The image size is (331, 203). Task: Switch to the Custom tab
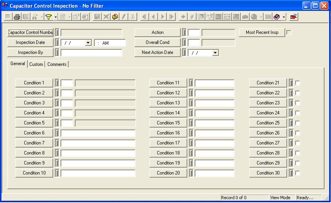(x=36, y=64)
